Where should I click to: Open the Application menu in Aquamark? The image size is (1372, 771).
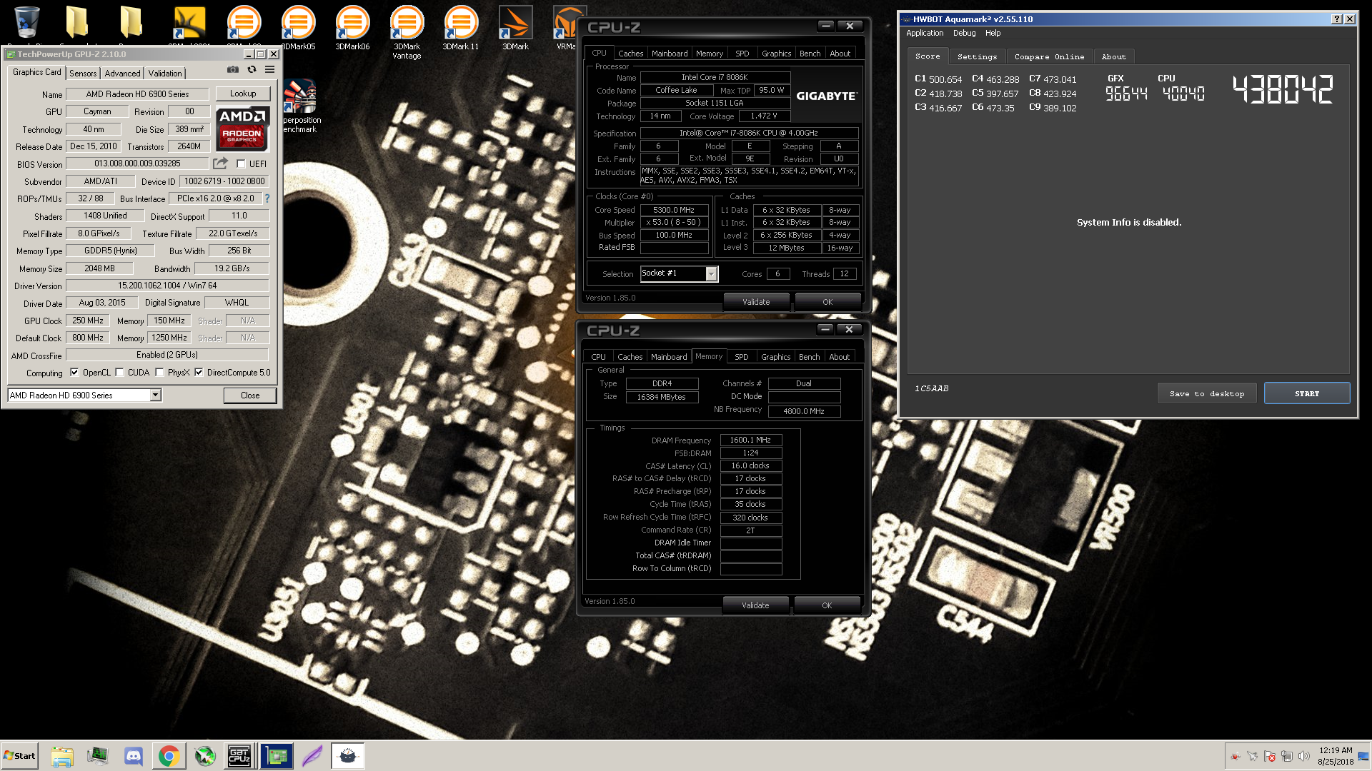point(925,33)
